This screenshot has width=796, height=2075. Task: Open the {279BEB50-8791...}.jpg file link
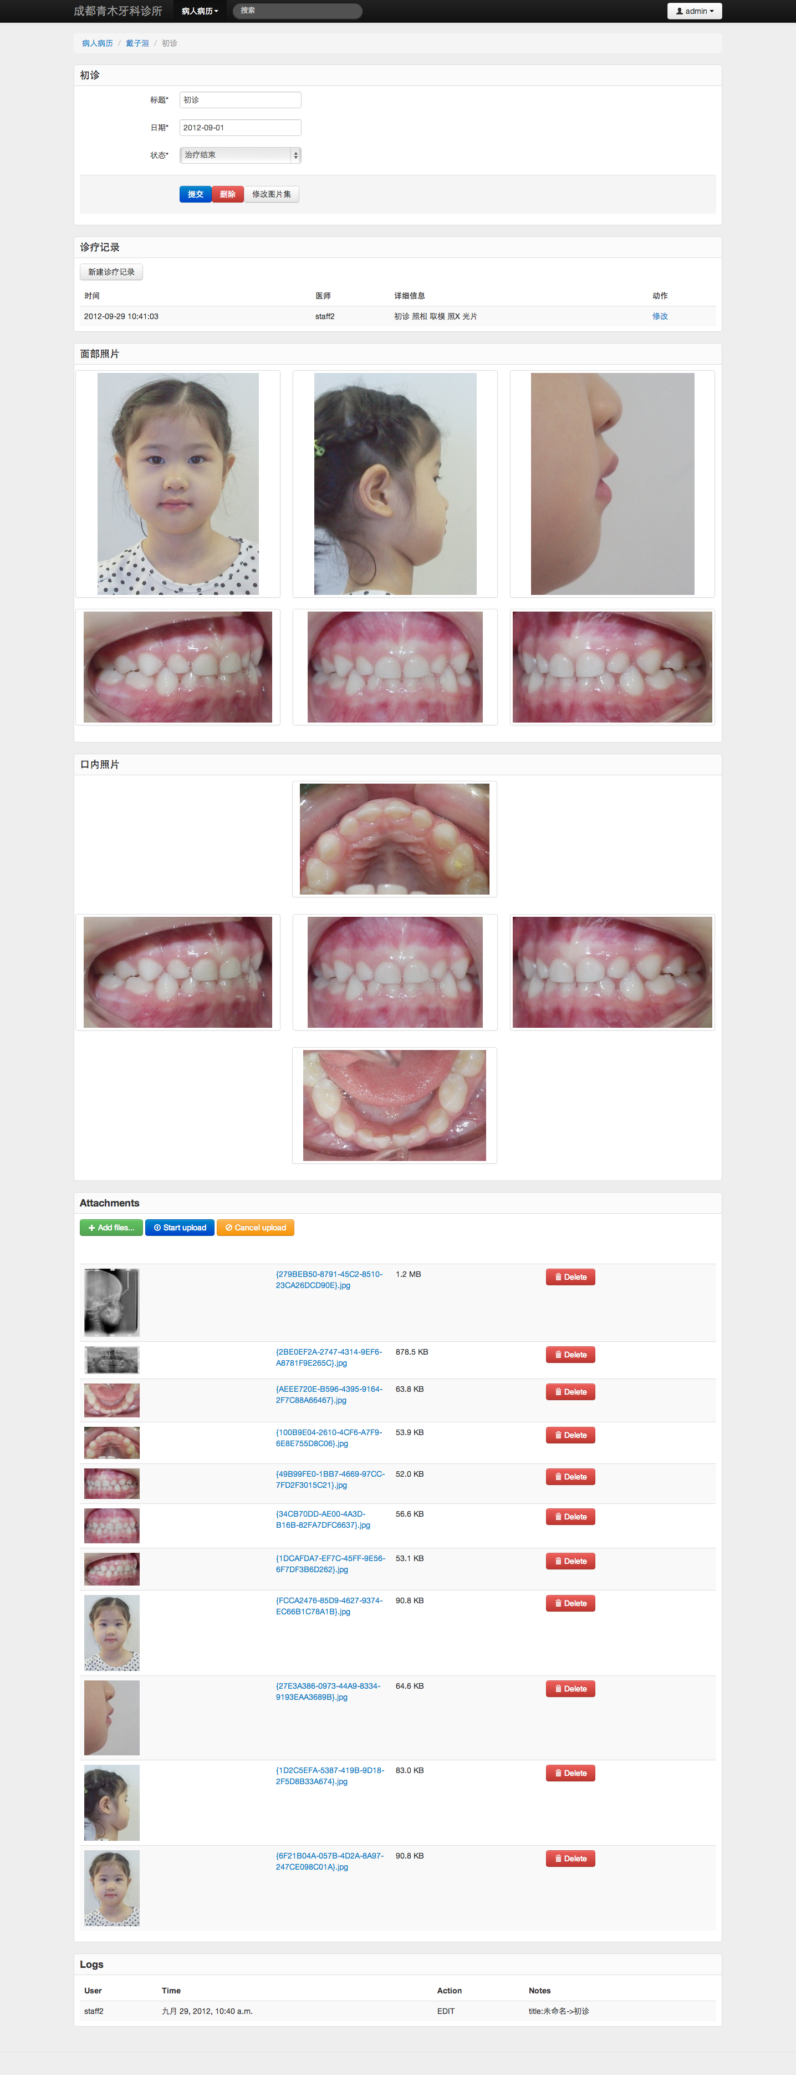click(x=329, y=1280)
